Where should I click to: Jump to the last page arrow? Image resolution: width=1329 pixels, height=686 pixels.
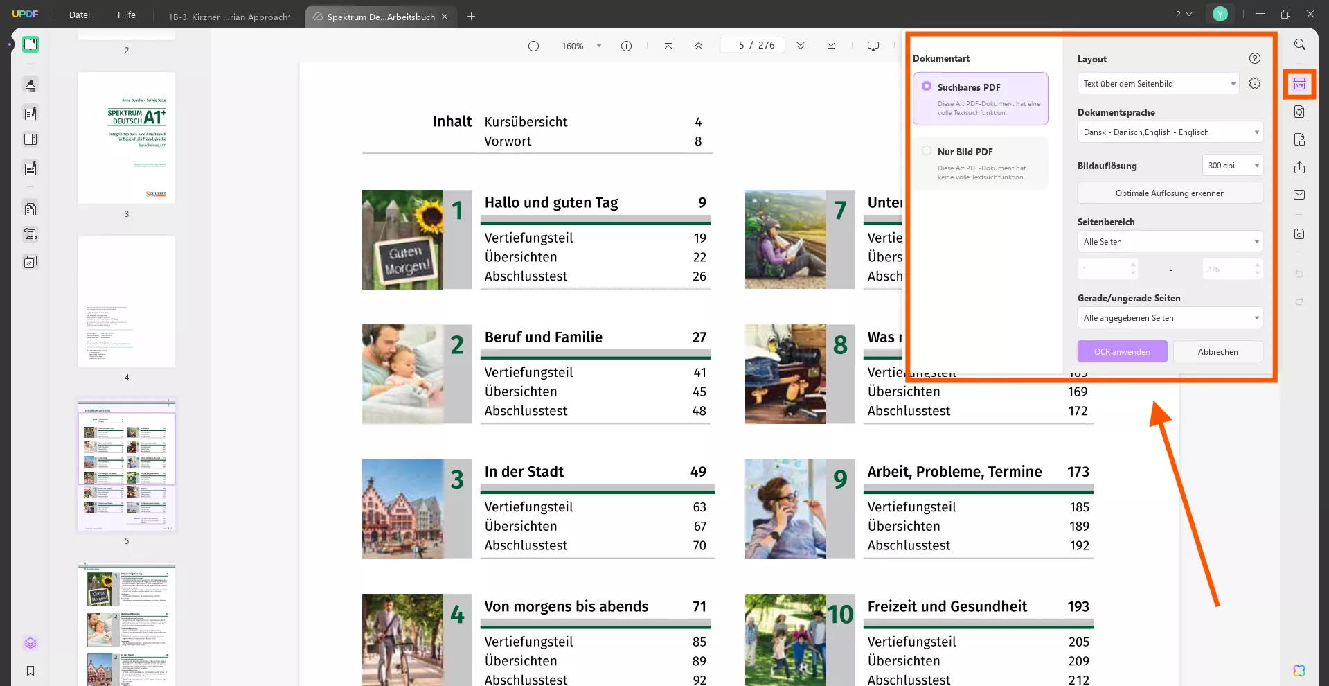pos(830,46)
